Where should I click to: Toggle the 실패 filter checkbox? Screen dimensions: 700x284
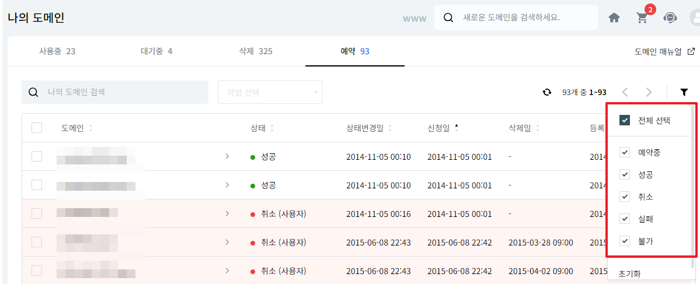pos(625,219)
